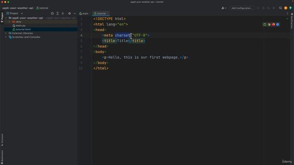This screenshot has height=165, width=294.
Task: Click the locate-in-project target icon
Action: (x=52, y=13)
